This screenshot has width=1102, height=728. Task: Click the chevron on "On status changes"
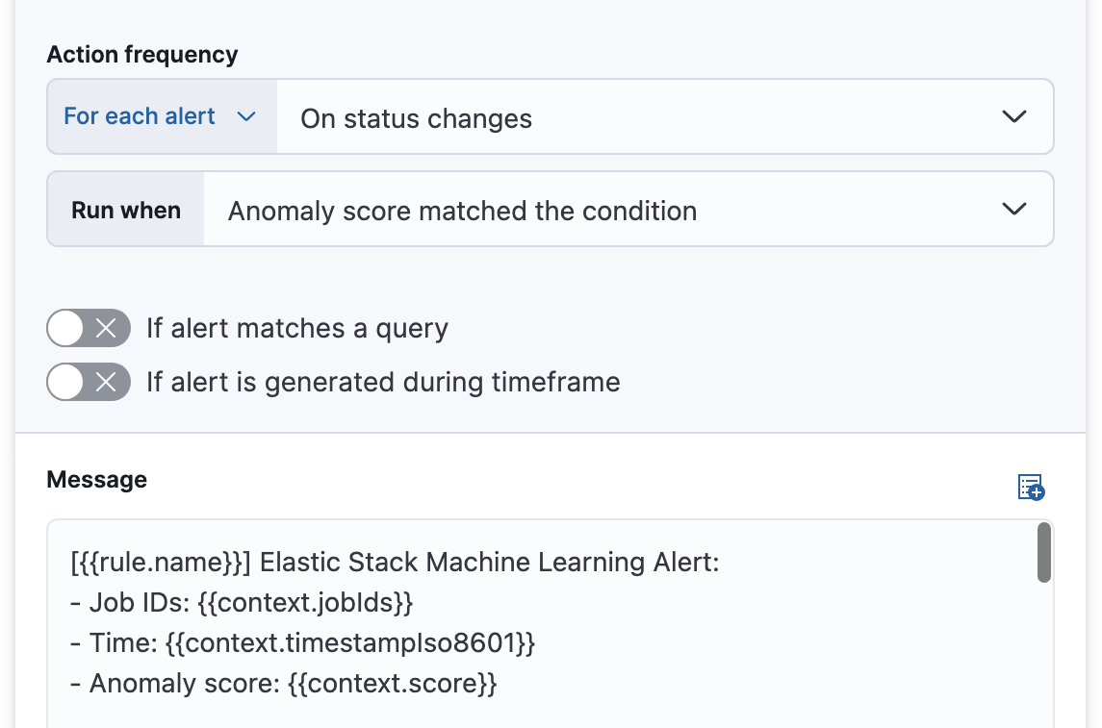1013,115
